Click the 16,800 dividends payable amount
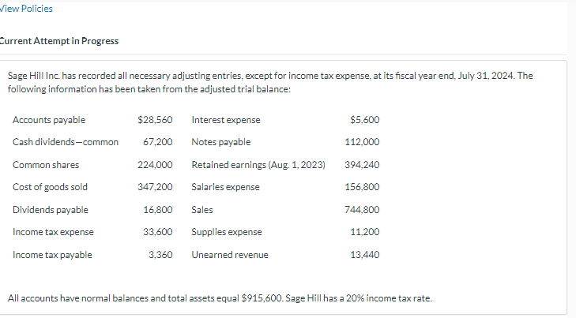This screenshot has width=576, height=318. [158, 210]
